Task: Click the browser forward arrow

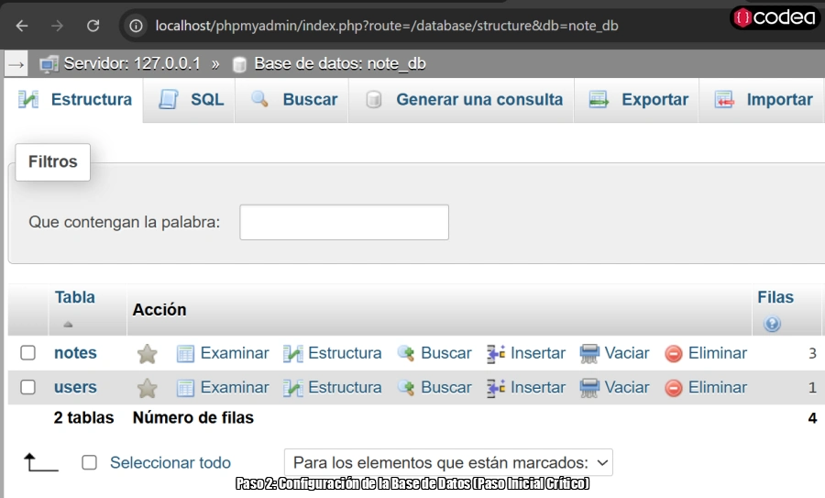Action: [58, 26]
